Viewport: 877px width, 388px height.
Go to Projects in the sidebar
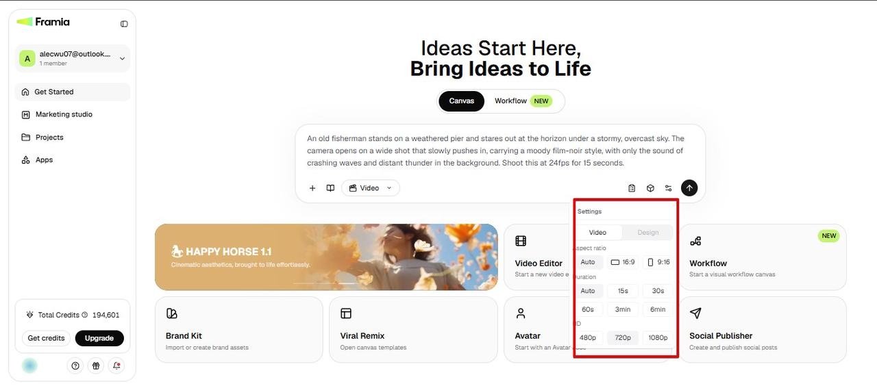tap(73, 138)
